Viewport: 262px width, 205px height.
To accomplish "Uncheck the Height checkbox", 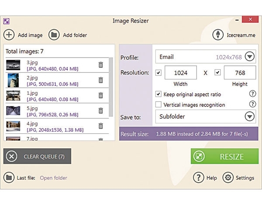I will (x=218, y=72).
